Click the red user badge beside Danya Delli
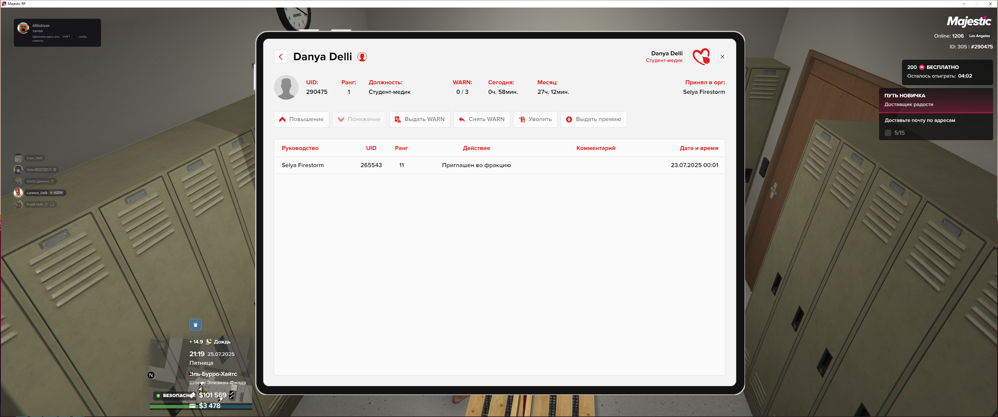Image resolution: width=998 pixels, height=417 pixels. click(x=362, y=57)
